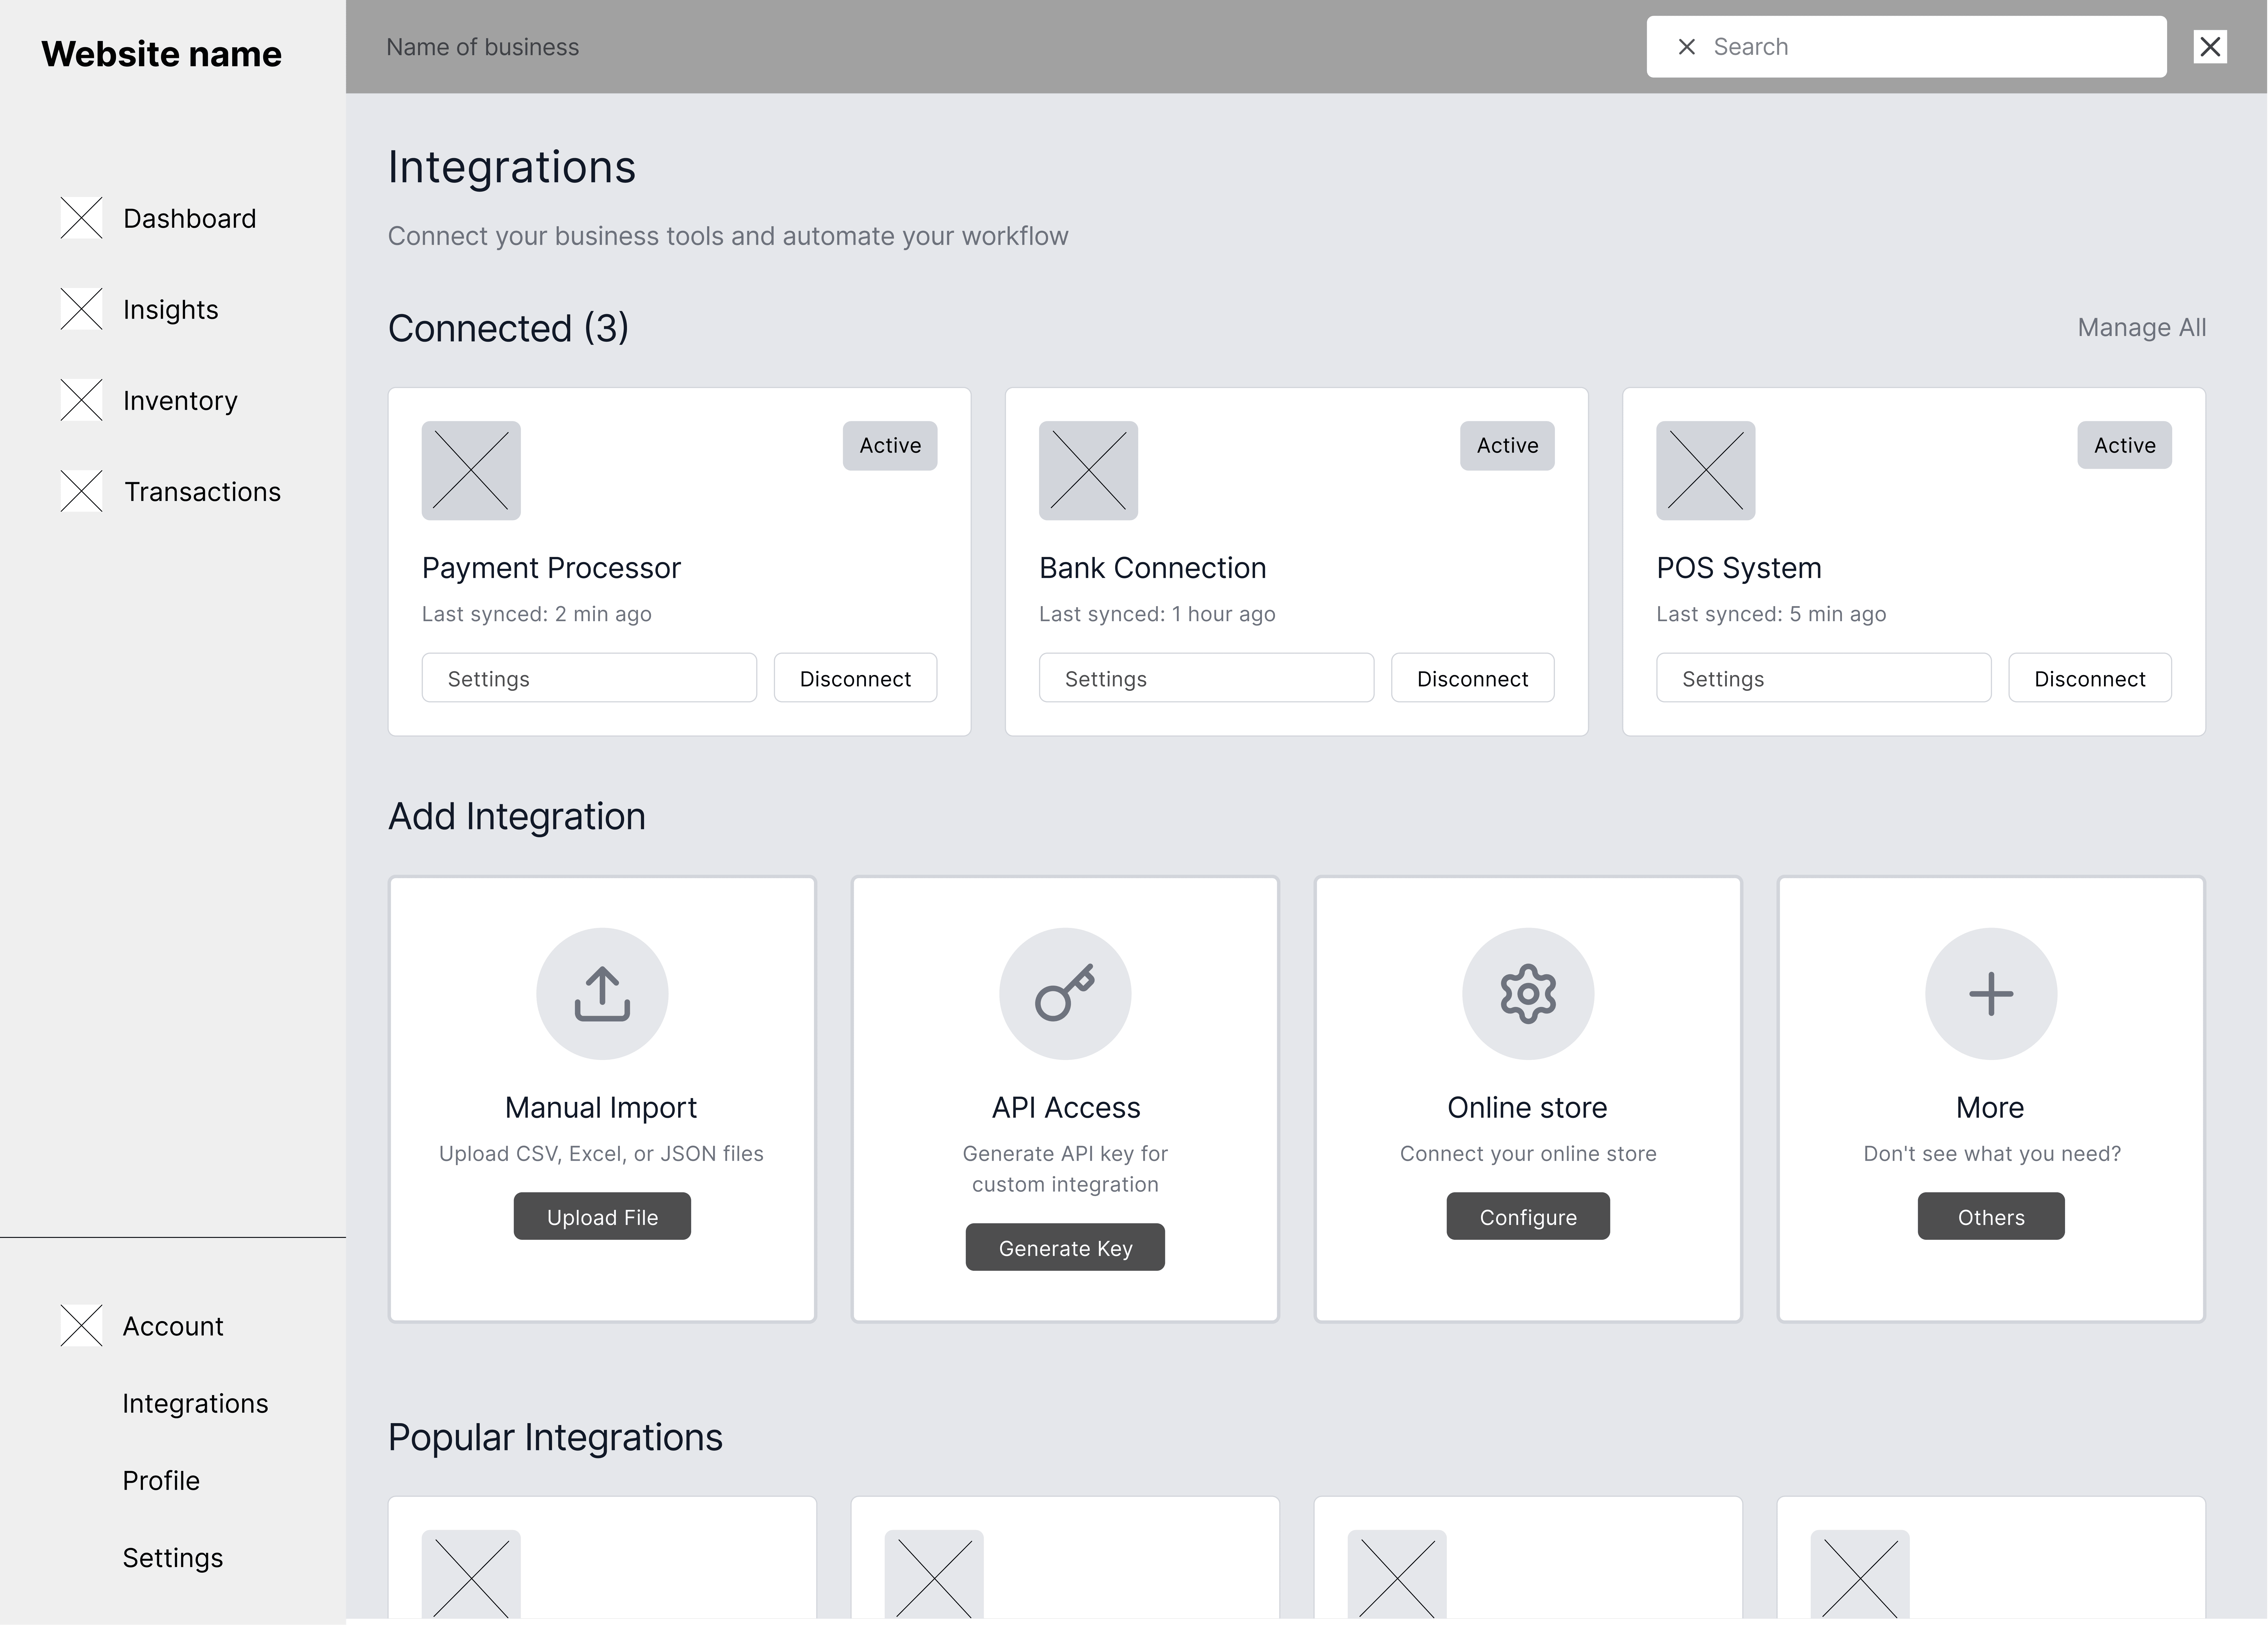The image size is (2268, 1625).
Task: Click the Dashboard sidebar icon
Action: pyautogui.click(x=81, y=218)
